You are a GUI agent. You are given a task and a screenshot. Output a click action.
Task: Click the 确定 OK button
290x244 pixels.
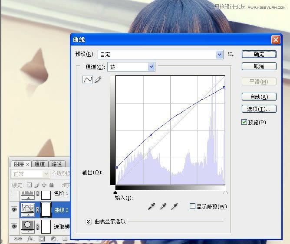(259, 54)
